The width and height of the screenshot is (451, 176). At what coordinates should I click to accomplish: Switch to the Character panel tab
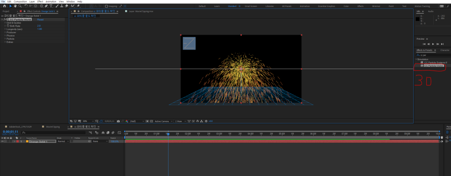444,50
